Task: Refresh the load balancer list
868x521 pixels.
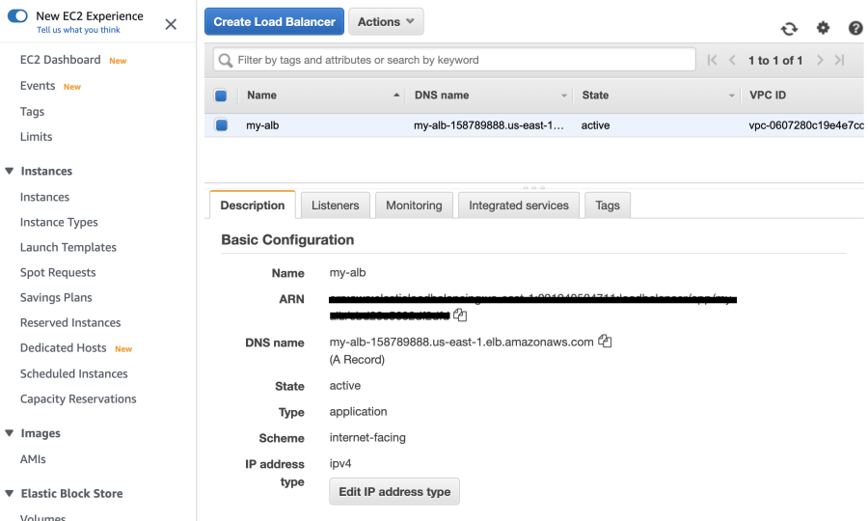Action: coord(789,28)
